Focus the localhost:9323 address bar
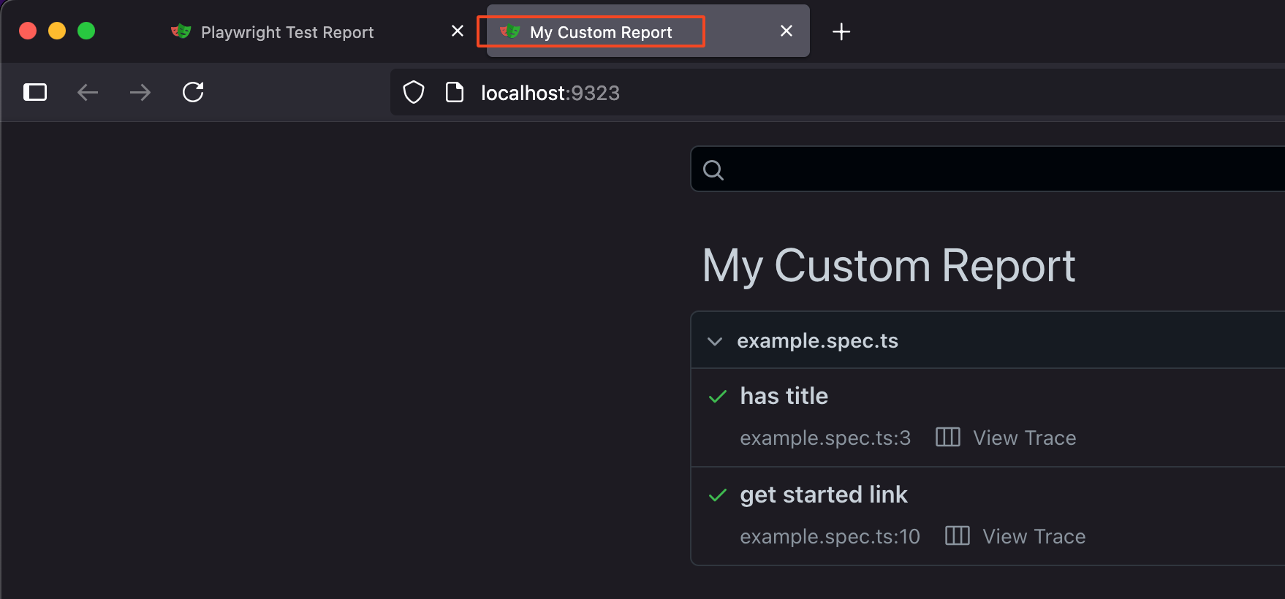Viewport: 1285px width, 599px height. pos(838,92)
